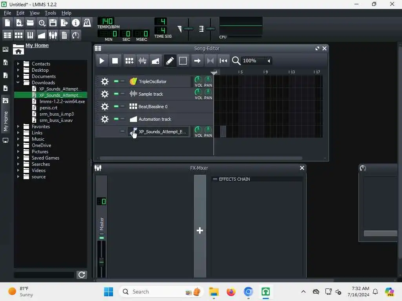Open the TripleOscillator track gear menu
Image resolution: width=402 pixels, height=301 pixels.
[104, 82]
